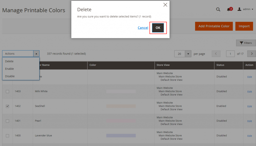
Task: Confirm deletion with OK button
Action: point(158,28)
